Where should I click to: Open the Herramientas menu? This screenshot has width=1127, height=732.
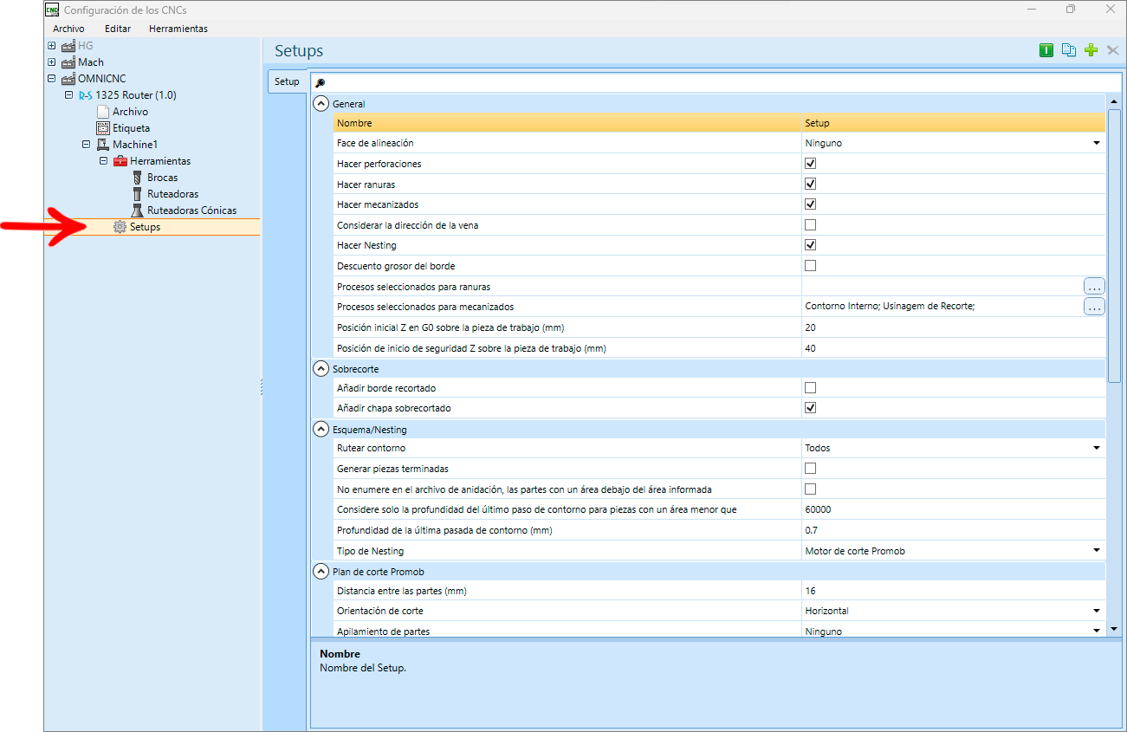tap(178, 29)
